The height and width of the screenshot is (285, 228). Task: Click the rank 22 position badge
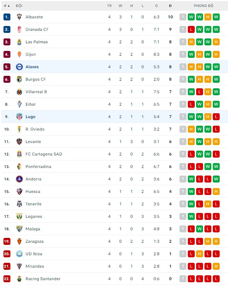[x=7, y=279]
